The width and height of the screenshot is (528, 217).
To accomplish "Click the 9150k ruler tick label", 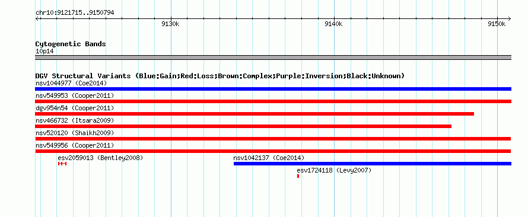I will point(497,24).
